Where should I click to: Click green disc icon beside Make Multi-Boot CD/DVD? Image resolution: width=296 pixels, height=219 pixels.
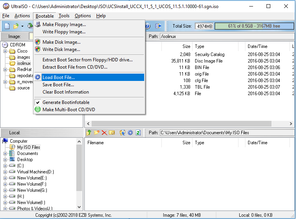pyautogui.click(x=38, y=110)
